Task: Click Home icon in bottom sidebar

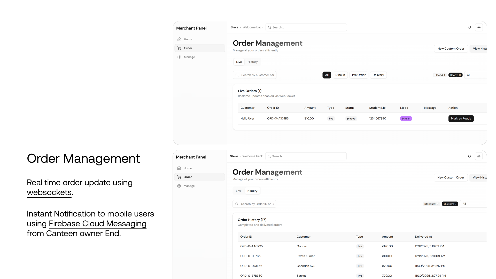Action: point(179,168)
